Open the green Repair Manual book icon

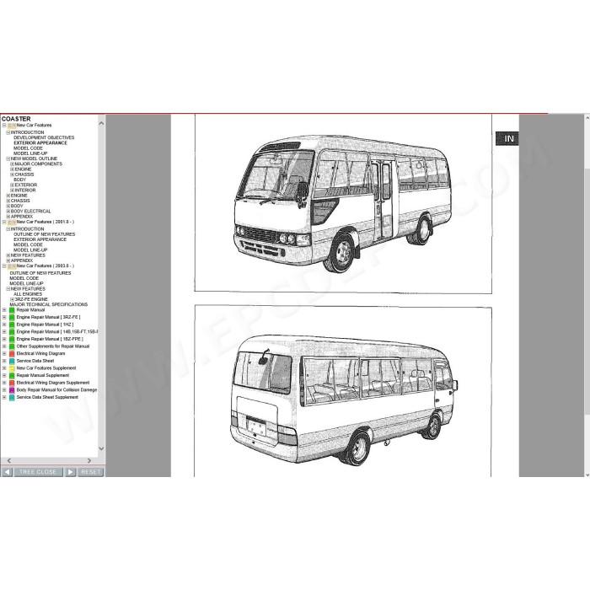[x=12, y=310]
